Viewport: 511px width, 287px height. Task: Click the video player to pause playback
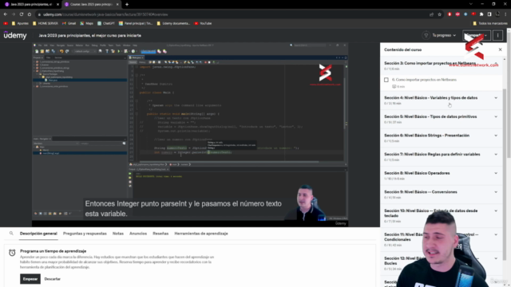coord(190,134)
